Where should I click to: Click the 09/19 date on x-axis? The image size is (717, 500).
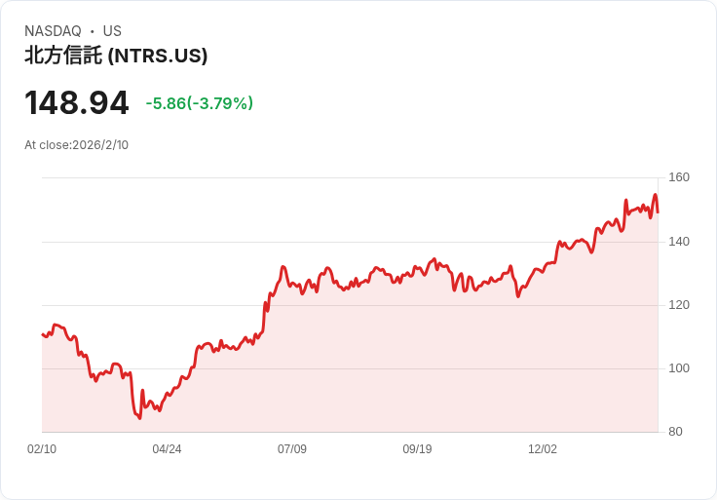tap(417, 449)
